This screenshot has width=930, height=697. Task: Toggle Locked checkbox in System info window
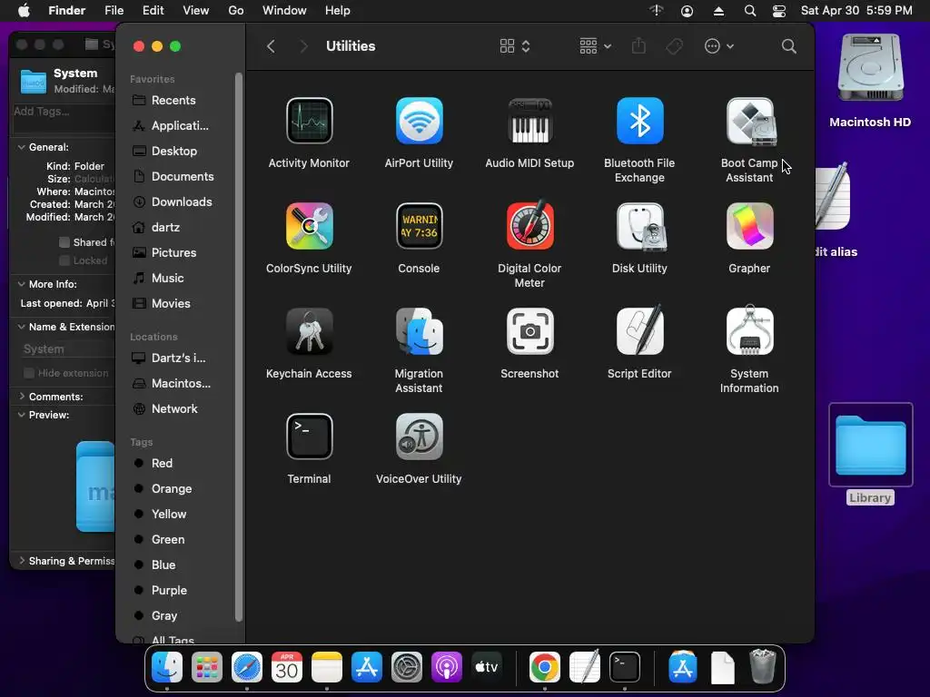[x=64, y=260]
